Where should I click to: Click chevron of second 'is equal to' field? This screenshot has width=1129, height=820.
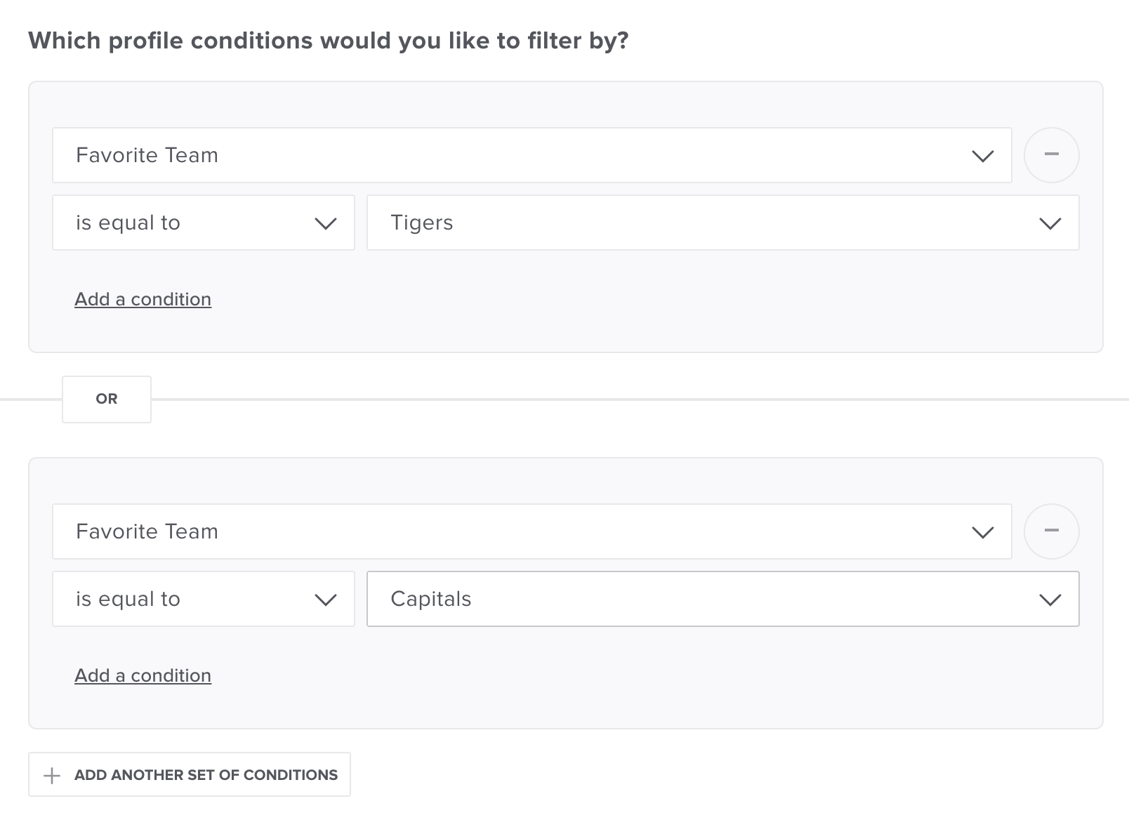tap(326, 600)
